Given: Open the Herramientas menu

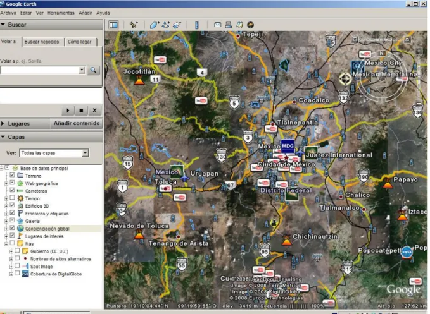Looking at the screenshot, I should click(61, 13).
